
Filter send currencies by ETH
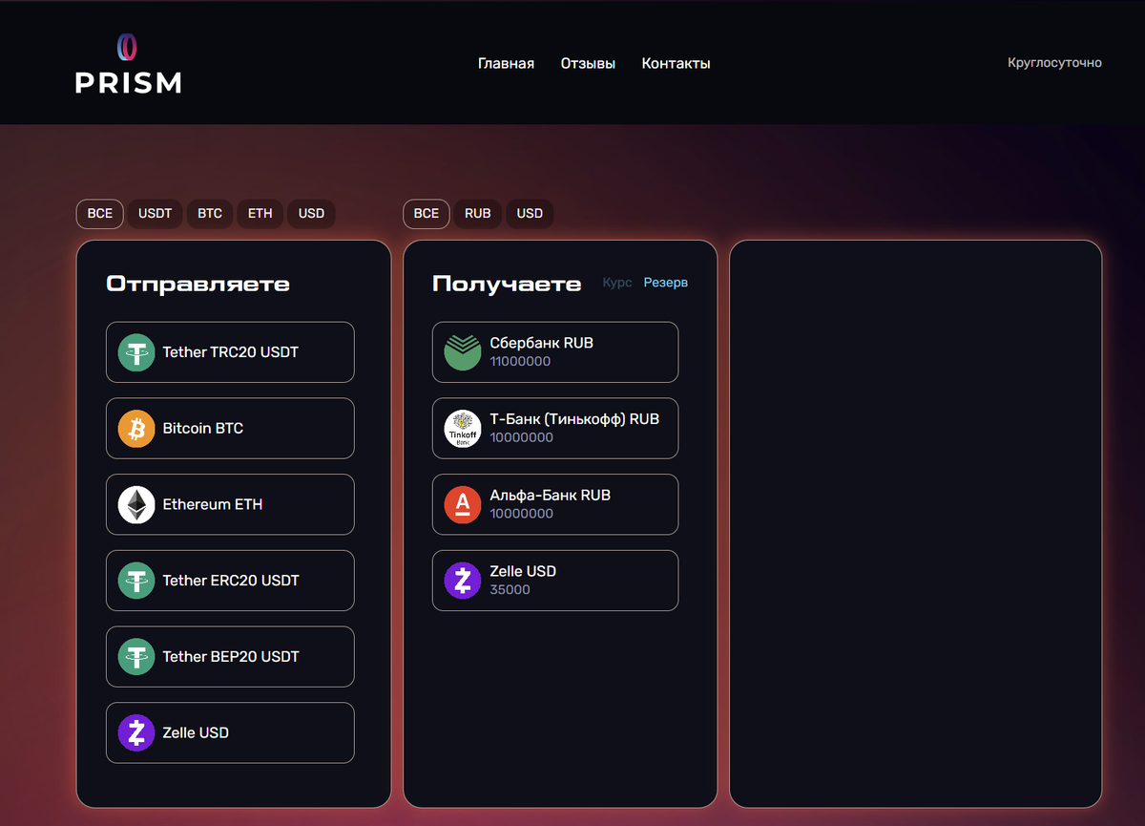(x=260, y=213)
